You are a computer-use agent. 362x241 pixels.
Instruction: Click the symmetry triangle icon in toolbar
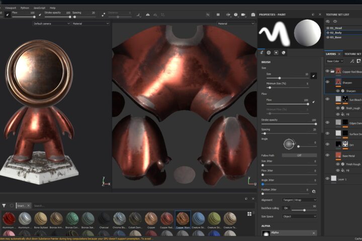coord(148,15)
